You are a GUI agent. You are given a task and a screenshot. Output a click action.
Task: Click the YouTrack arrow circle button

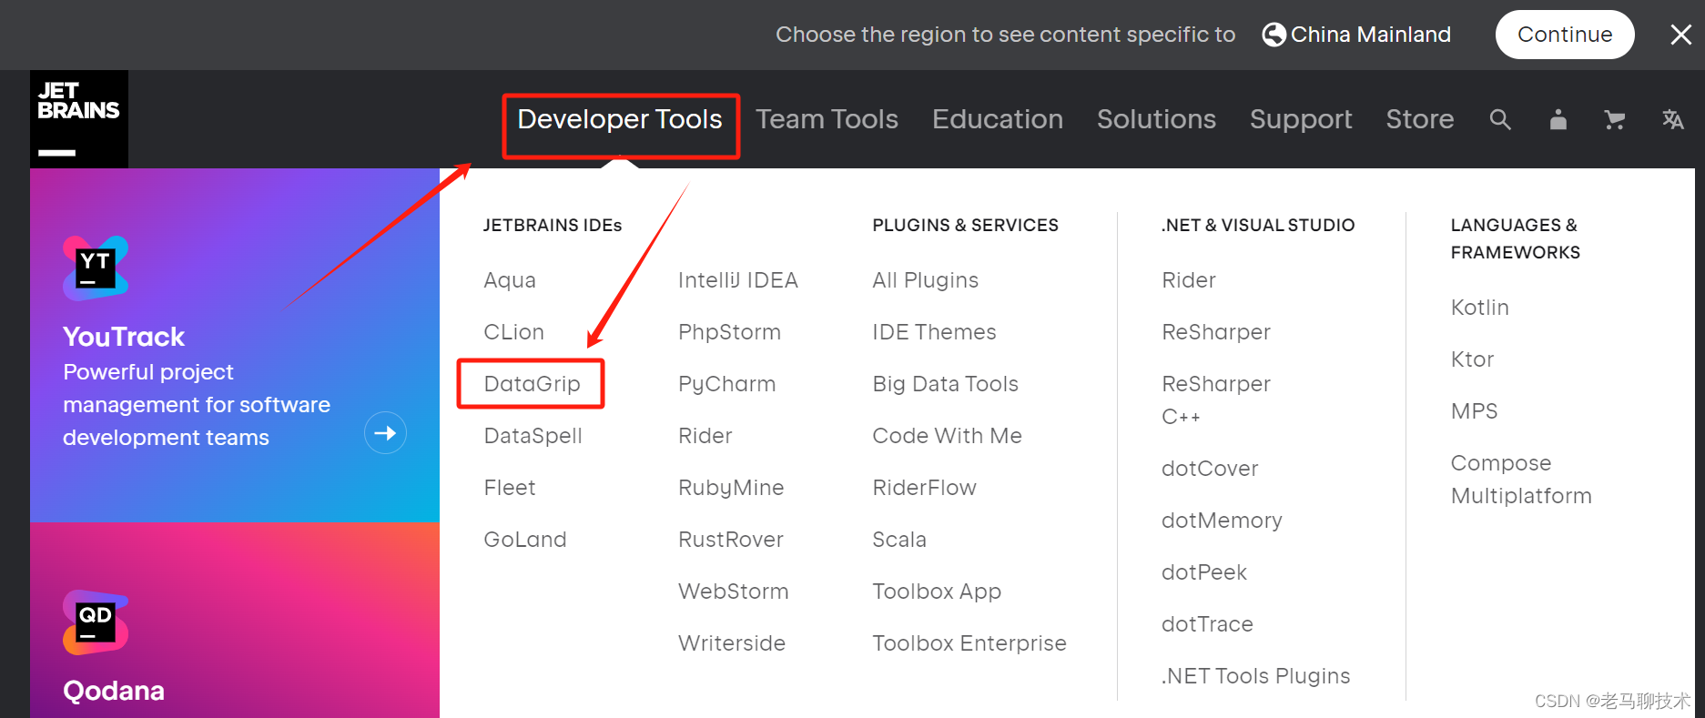tap(385, 433)
